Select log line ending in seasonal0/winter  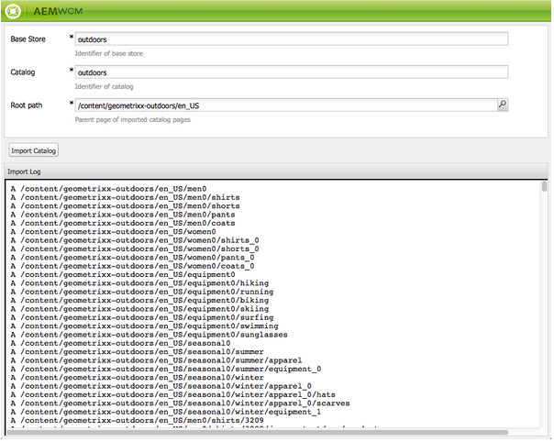137,377
